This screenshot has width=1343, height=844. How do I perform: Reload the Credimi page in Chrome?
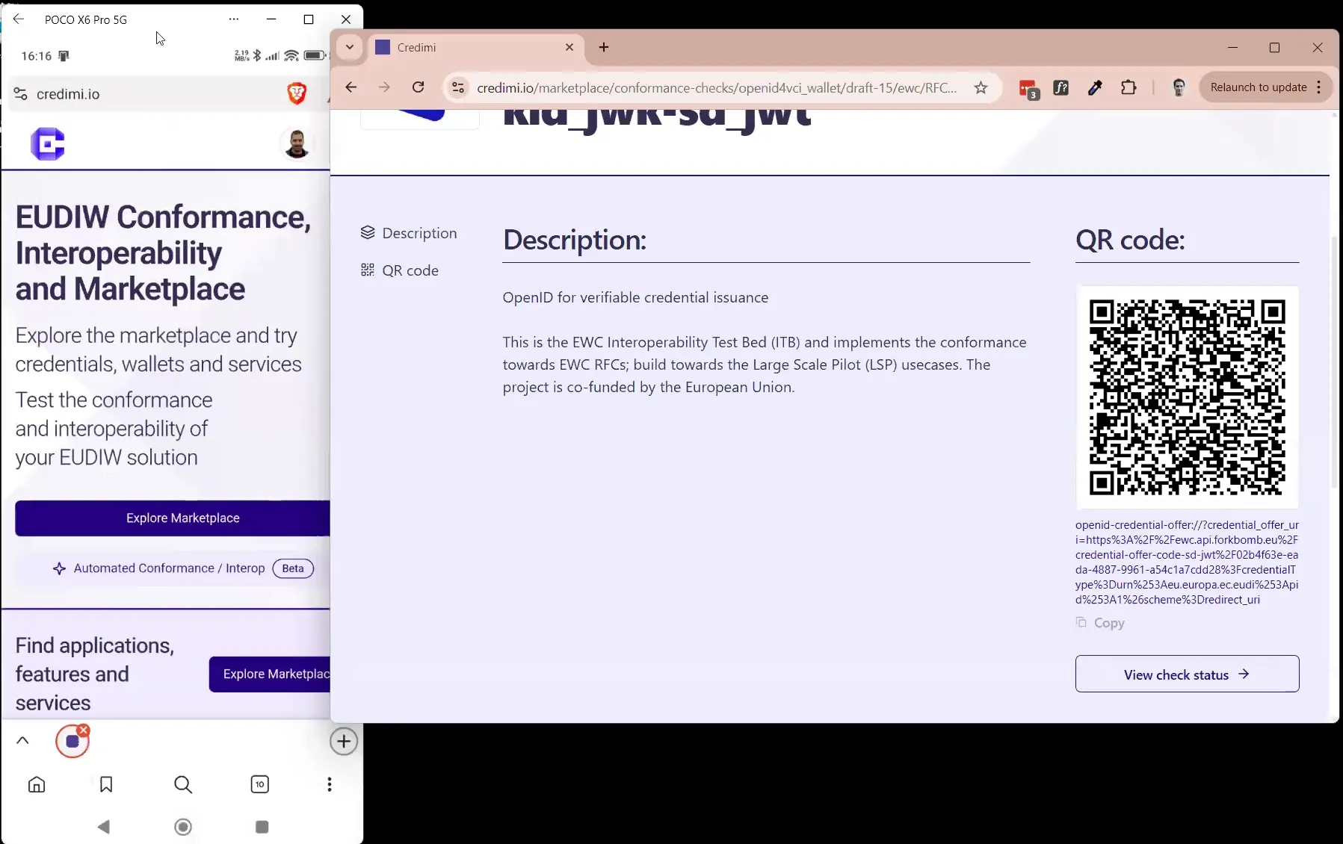[x=419, y=87]
